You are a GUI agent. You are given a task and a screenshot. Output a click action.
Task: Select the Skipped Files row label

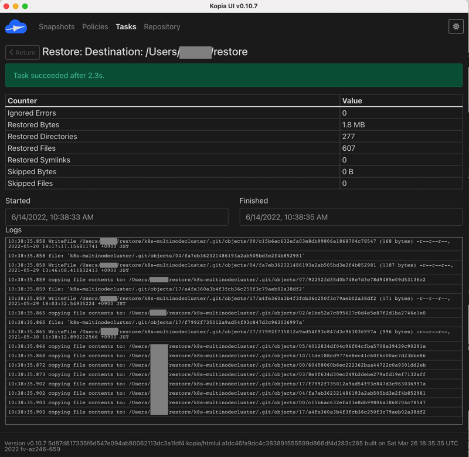30,184
